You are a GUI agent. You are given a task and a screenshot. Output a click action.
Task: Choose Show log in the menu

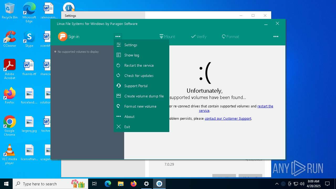(x=141, y=55)
